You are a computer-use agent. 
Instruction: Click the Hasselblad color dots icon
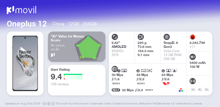tap(181, 90)
